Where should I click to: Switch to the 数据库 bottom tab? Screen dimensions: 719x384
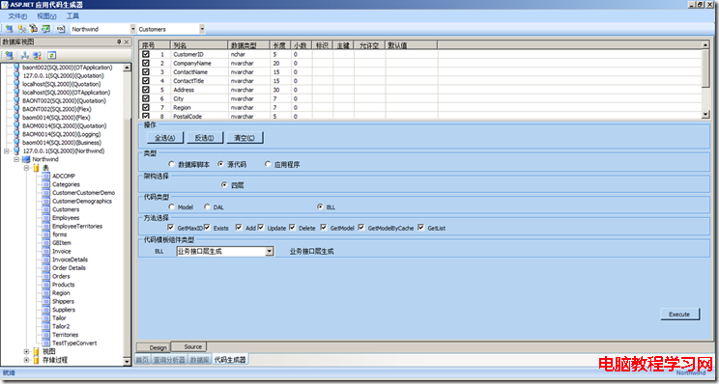(x=200, y=360)
